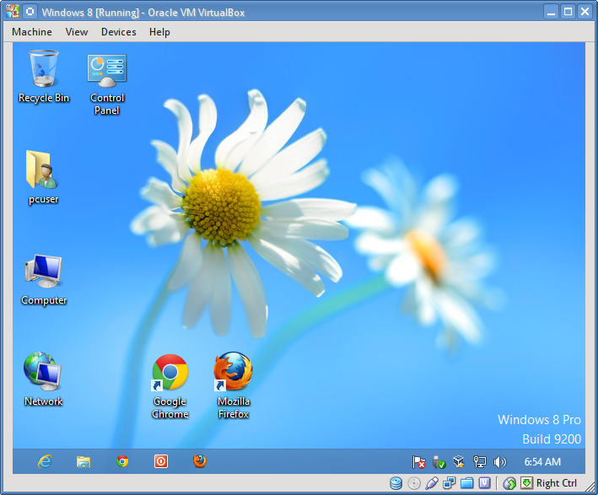Click the red power icon in taskbar
This screenshot has height=495, width=598.
161,461
